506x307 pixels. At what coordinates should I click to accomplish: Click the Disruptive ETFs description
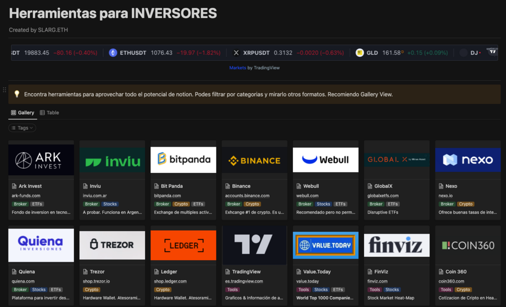click(383, 213)
